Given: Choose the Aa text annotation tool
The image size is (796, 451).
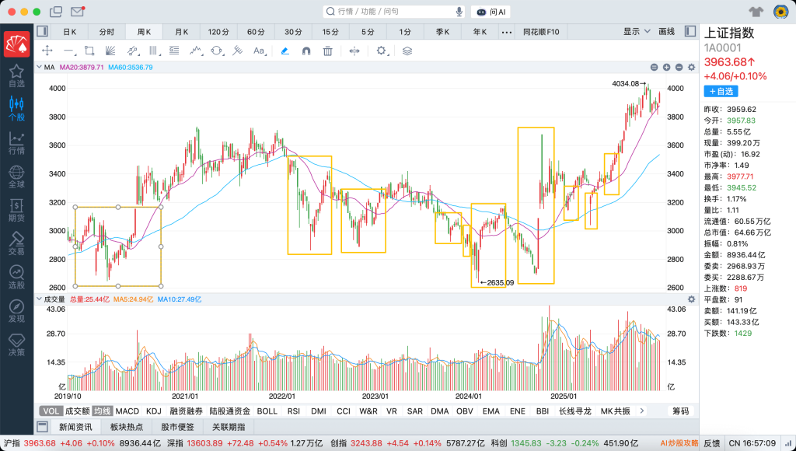Looking at the screenshot, I should [x=259, y=51].
